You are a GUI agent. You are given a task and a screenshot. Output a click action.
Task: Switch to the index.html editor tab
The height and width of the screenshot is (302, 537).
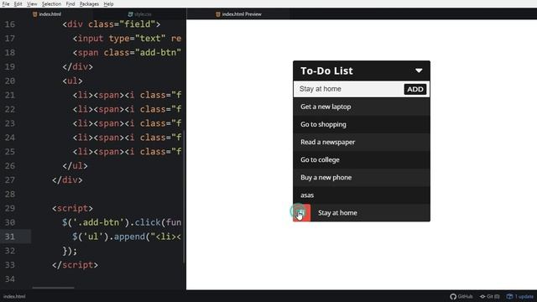click(47, 14)
